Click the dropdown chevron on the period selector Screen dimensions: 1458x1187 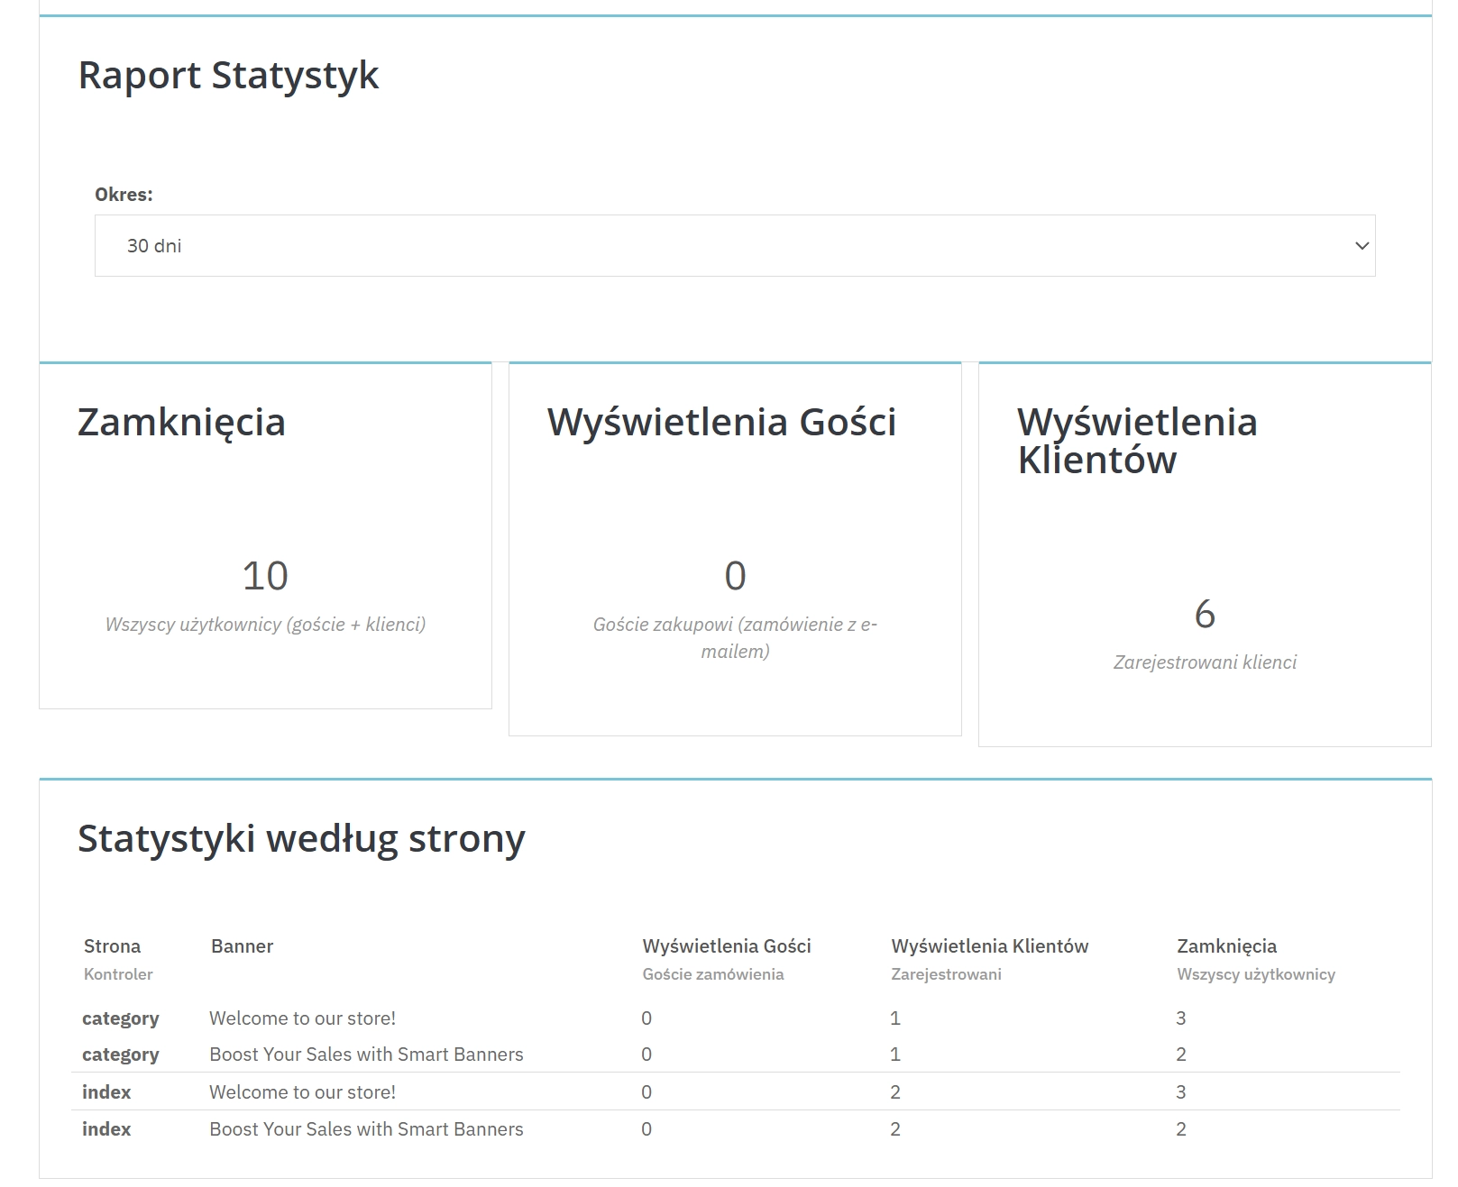(1360, 244)
